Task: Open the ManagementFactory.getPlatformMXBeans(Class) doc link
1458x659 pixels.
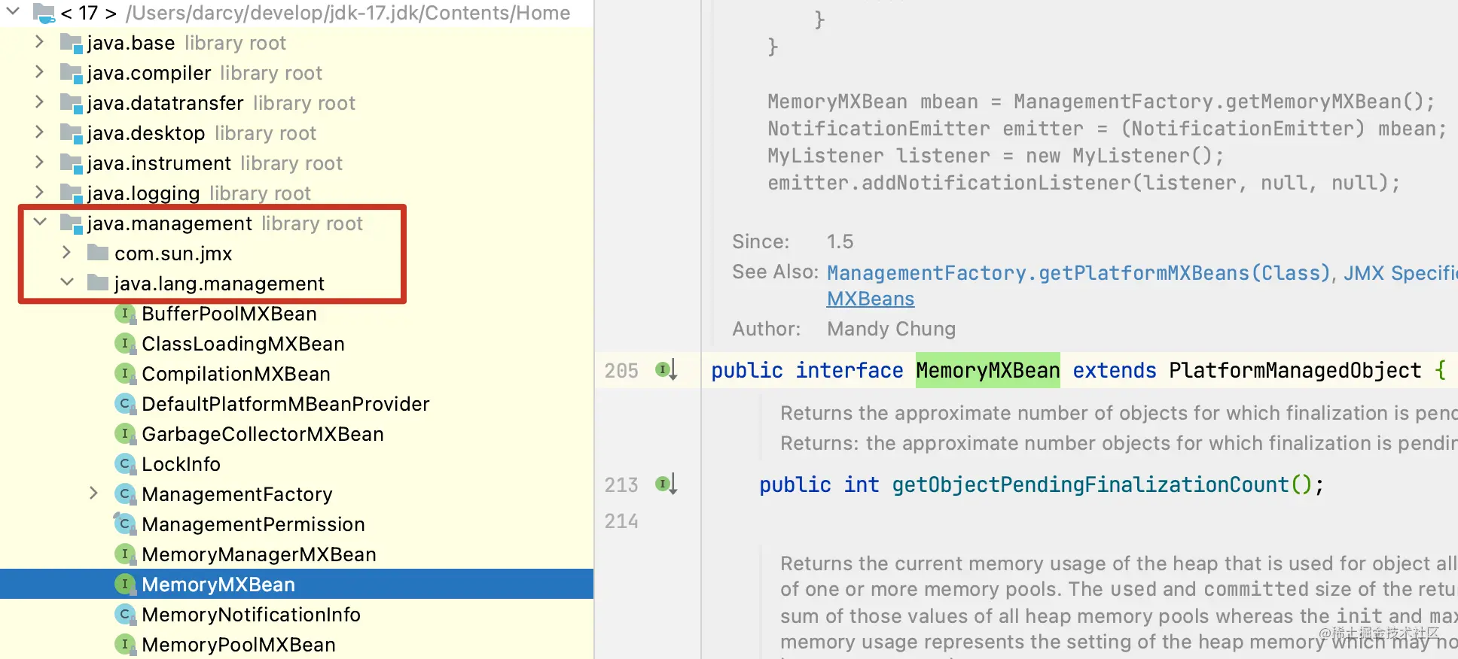Action: (x=1078, y=272)
